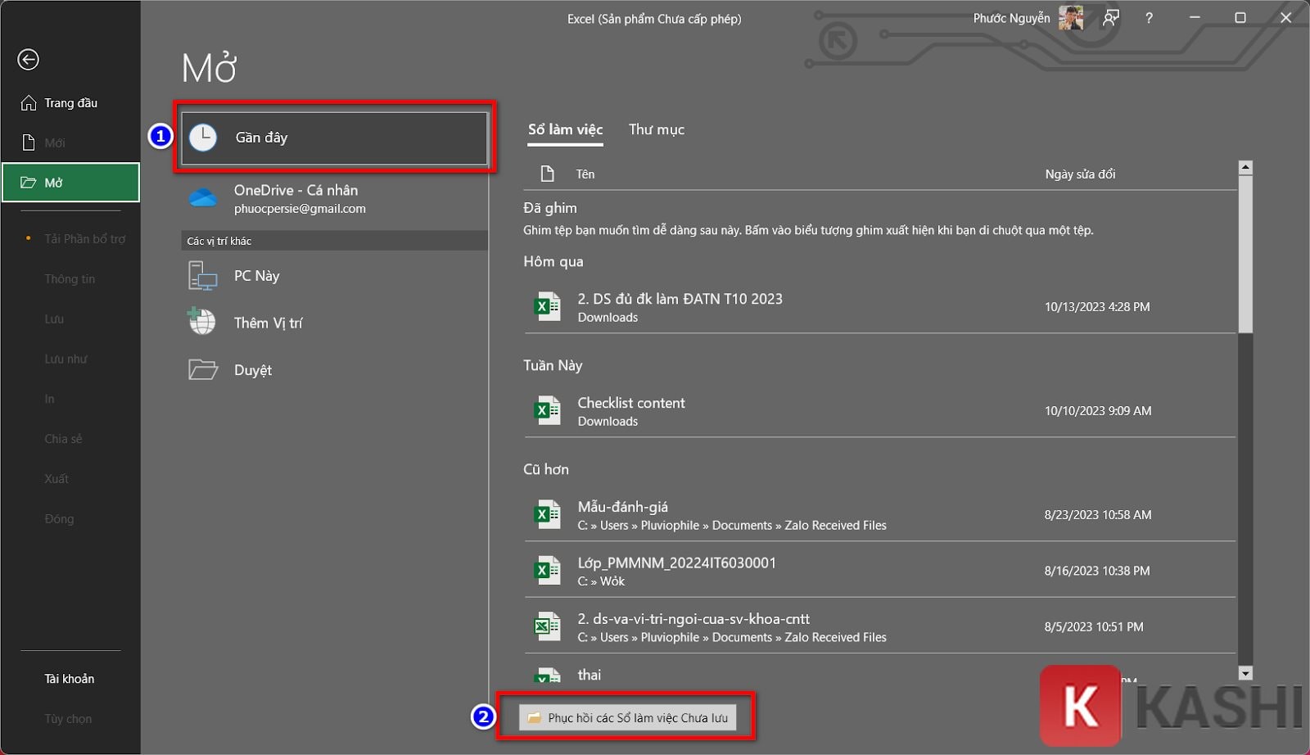Click the user profile picture
This screenshot has height=755, width=1310.
[1071, 18]
